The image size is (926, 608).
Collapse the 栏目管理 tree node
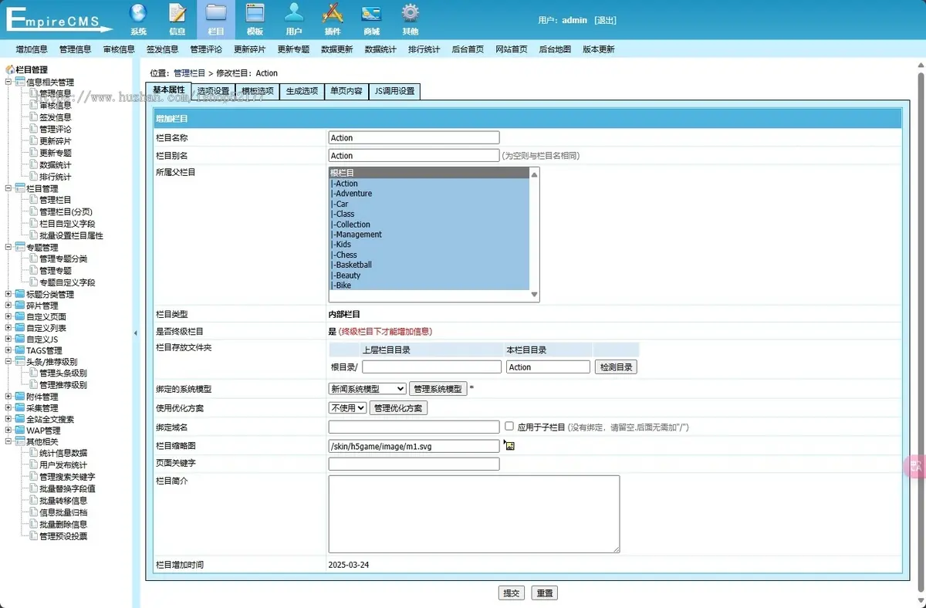(8, 188)
